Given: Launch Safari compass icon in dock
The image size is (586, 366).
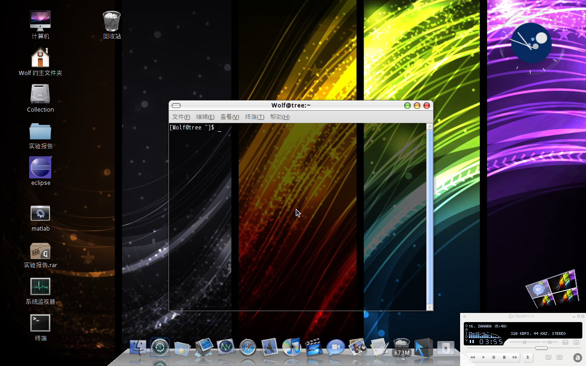Looking at the screenshot, I should (x=248, y=348).
